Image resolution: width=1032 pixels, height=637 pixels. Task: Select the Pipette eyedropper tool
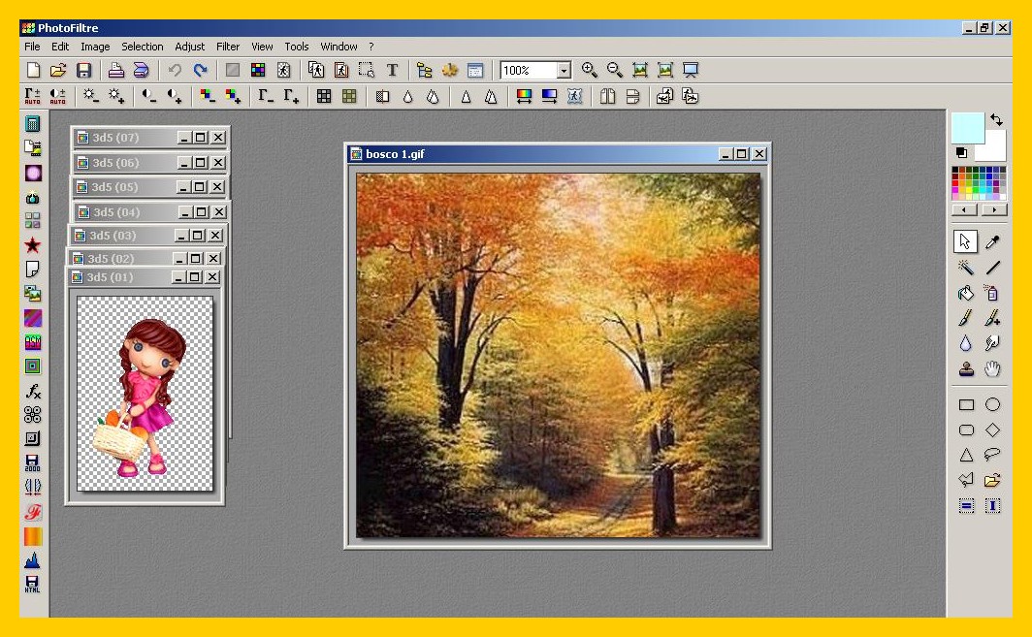click(992, 242)
